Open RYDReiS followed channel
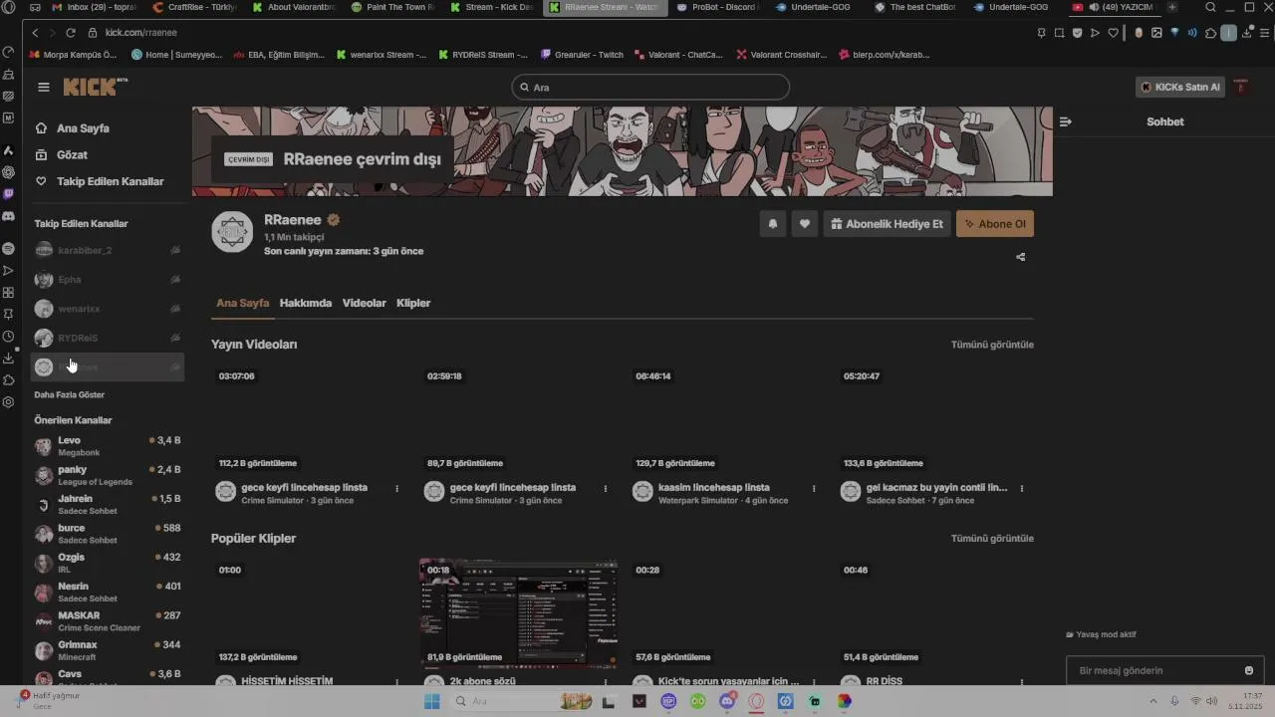Image resolution: width=1275 pixels, height=717 pixels. pyautogui.click(x=108, y=339)
